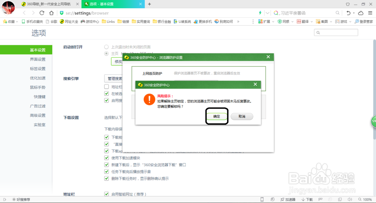The width and height of the screenshot is (376, 203).
Task: Select 界面设置 in the sidebar
Action: tap(38, 59)
